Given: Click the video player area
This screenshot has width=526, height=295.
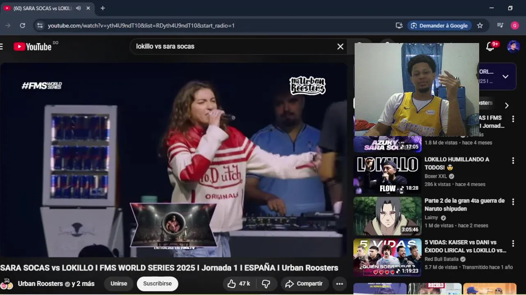Looking at the screenshot, I should 173,160.
